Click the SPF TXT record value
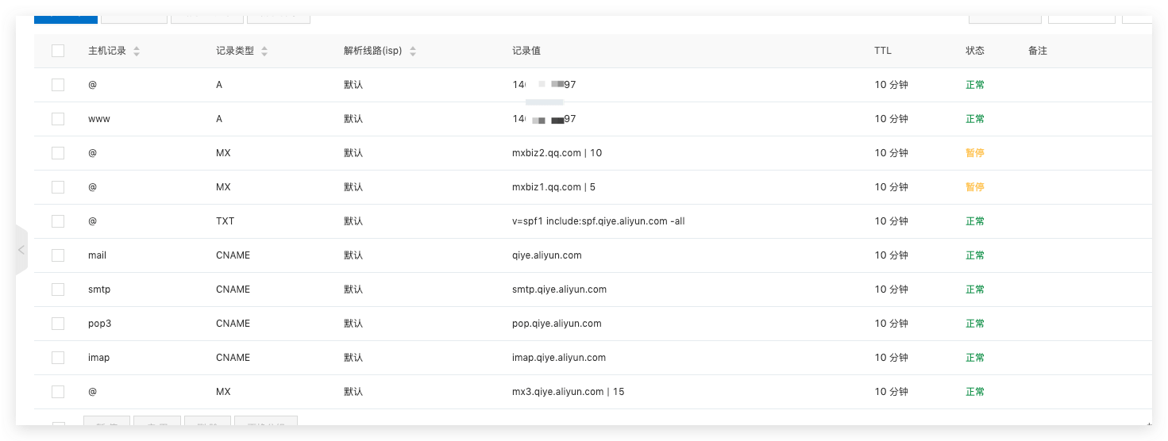The width and height of the screenshot is (1168, 441). 598,221
